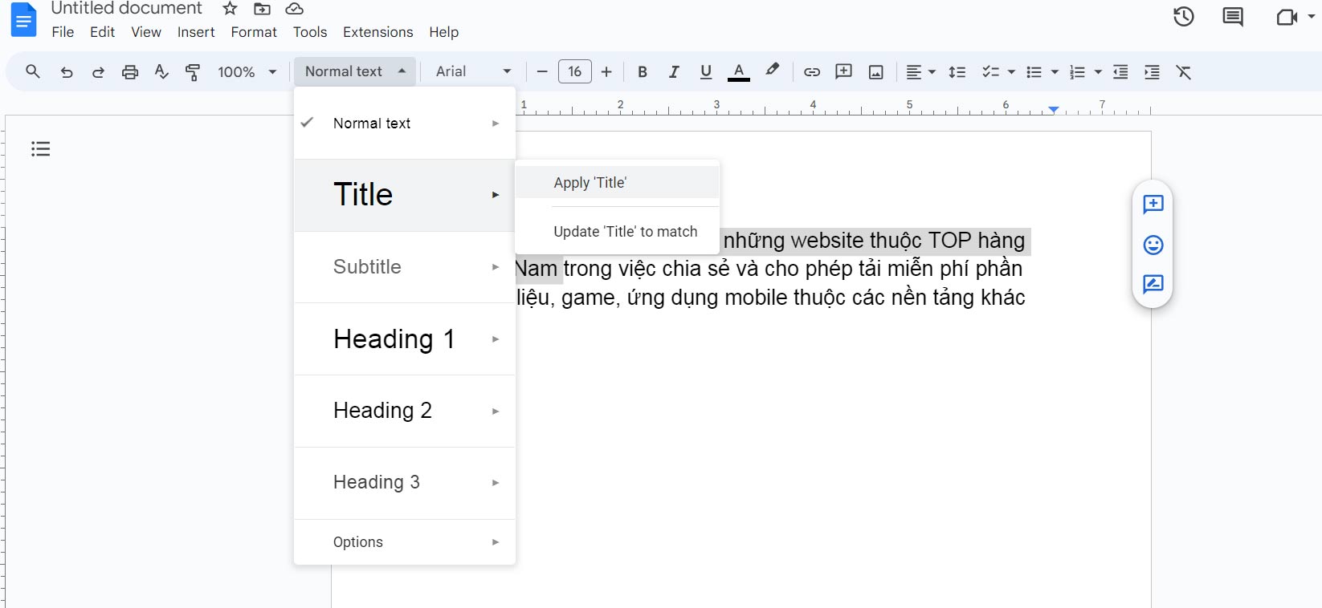Viewport: 1322px width, 608px height.
Task: Toggle underline formatting
Action: 706,72
